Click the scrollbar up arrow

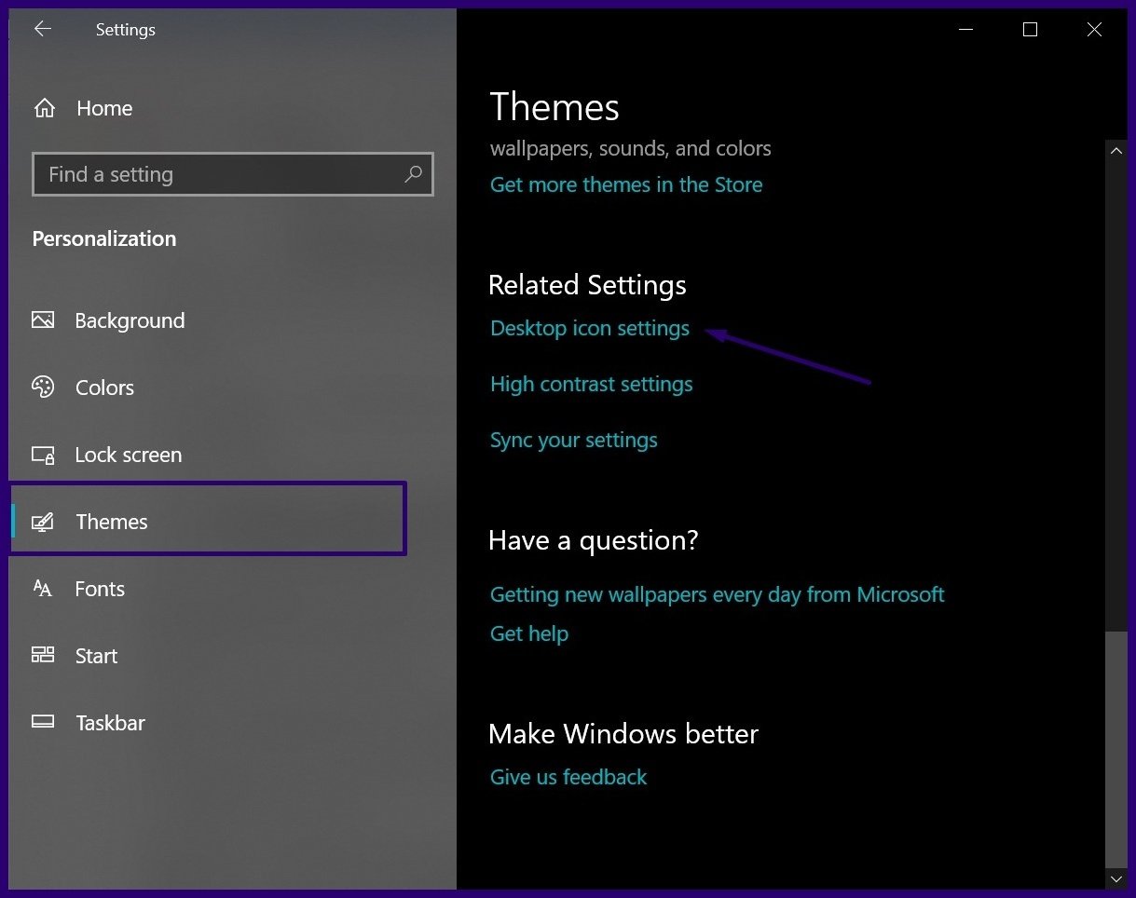pyautogui.click(x=1116, y=153)
